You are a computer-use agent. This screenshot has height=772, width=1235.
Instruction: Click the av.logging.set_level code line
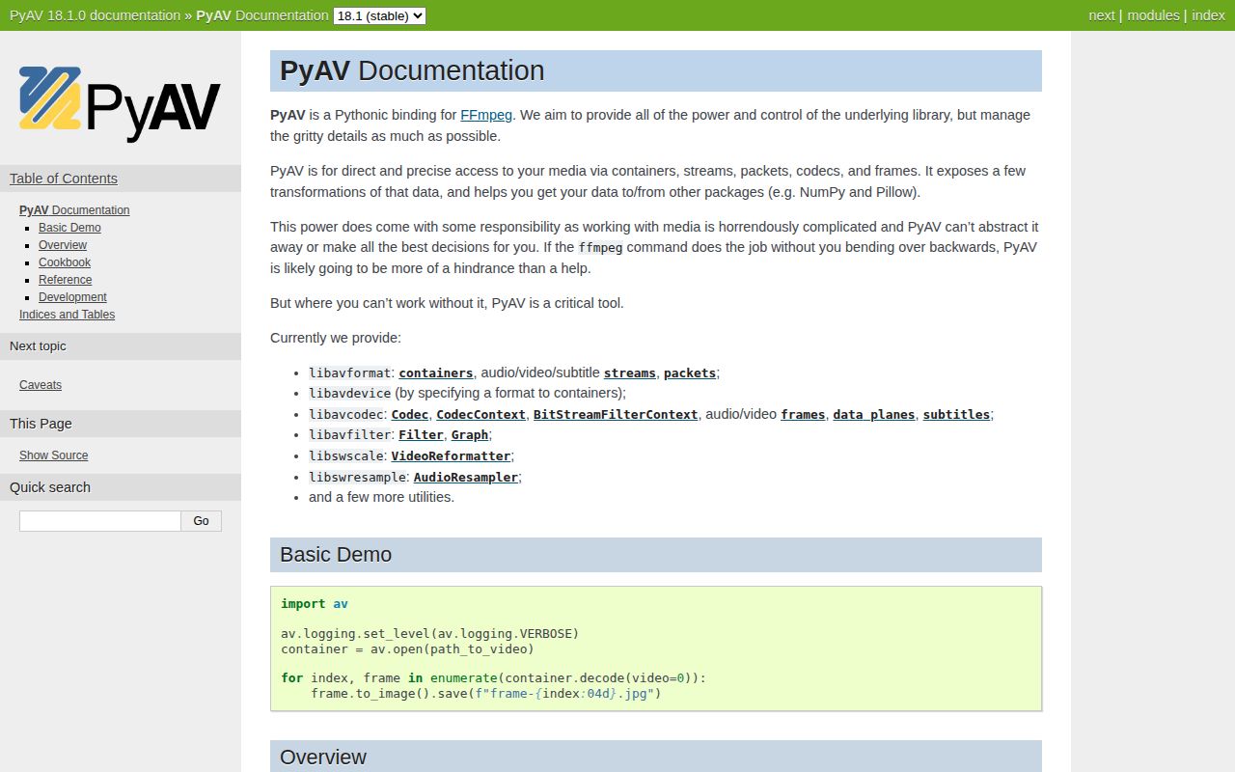click(x=430, y=634)
